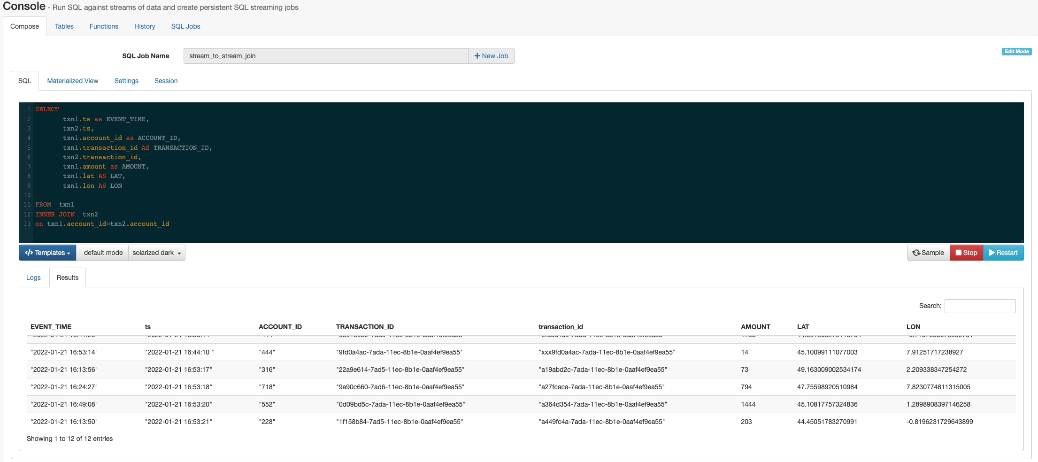Click the default mode button
The image size is (1038, 462).
(103, 253)
